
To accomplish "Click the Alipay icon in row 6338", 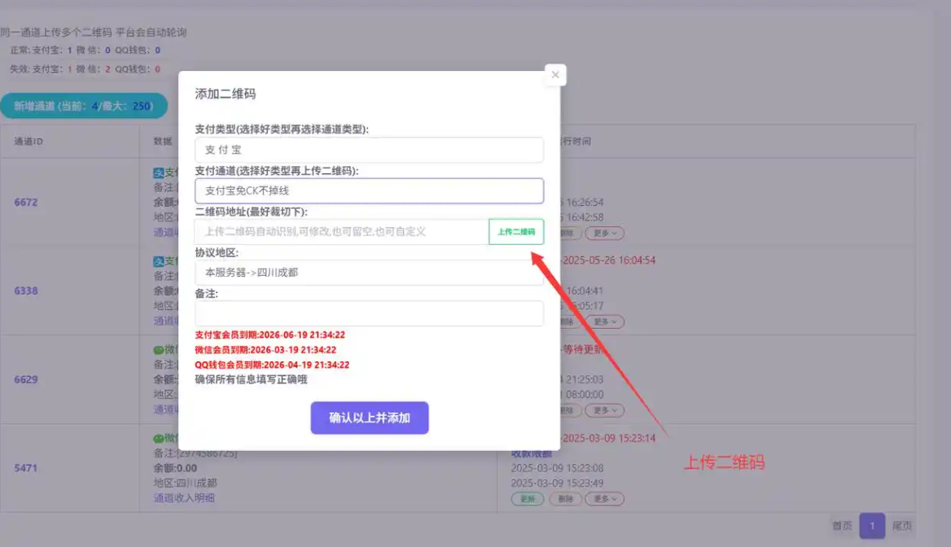I will click(158, 261).
